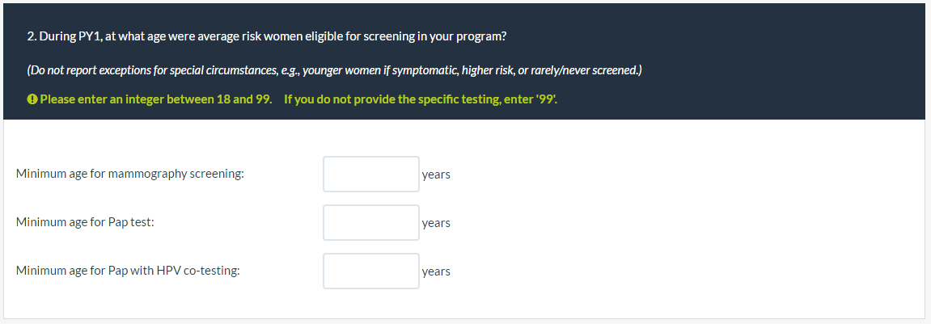Screen dimensions: 931x324
Task: Click the question 2 heading text
Action: pos(267,38)
